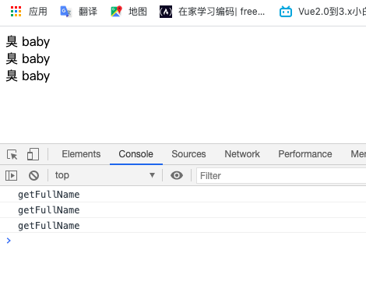
Task: Open the Google Maps bookmark icon
Action: point(116,12)
